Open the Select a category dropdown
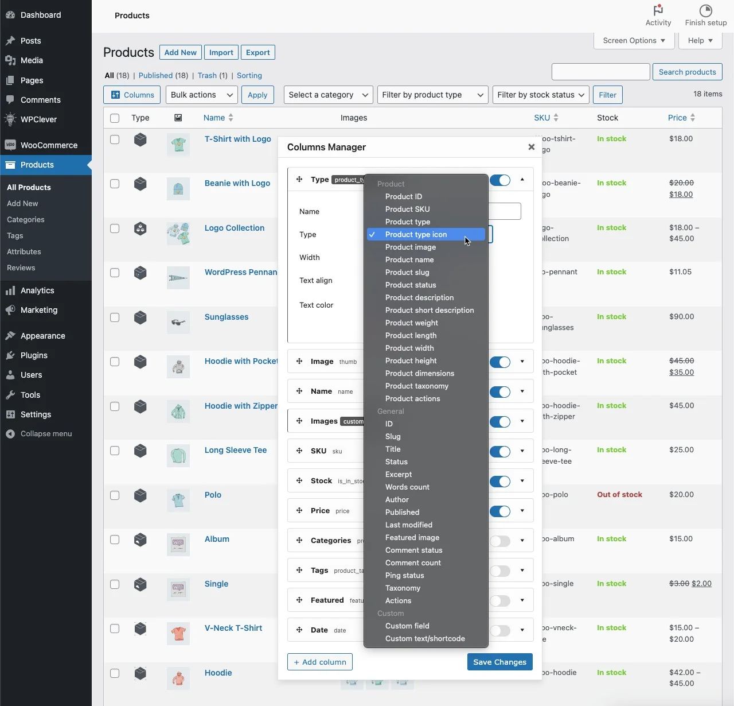The height and width of the screenshot is (706, 734). point(329,95)
